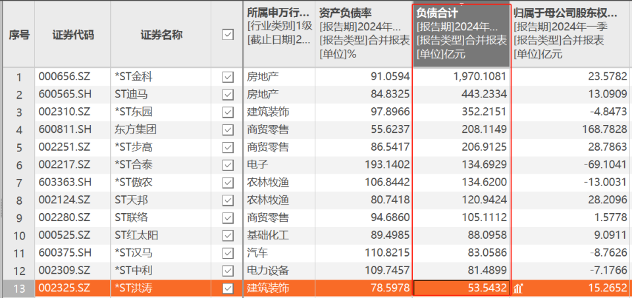The width and height of the screenshot is (632, 298).
Task: Click the 证券名称 column header
Action: point(161,35)
